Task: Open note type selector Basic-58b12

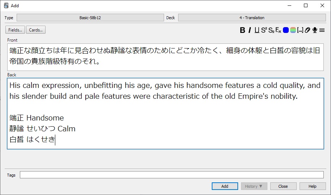Action: pos(90,18)
